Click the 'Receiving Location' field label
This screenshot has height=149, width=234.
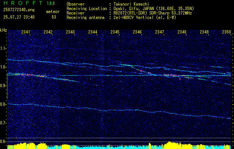coord(87,9)
